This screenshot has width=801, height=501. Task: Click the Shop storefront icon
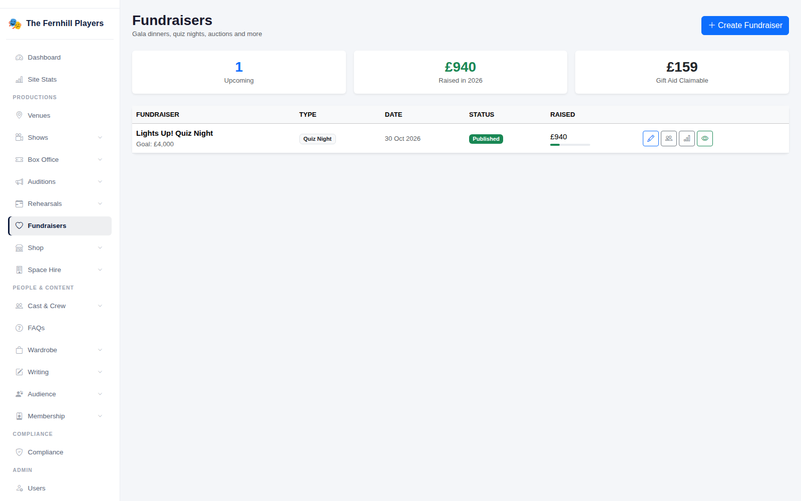[19, 247]
